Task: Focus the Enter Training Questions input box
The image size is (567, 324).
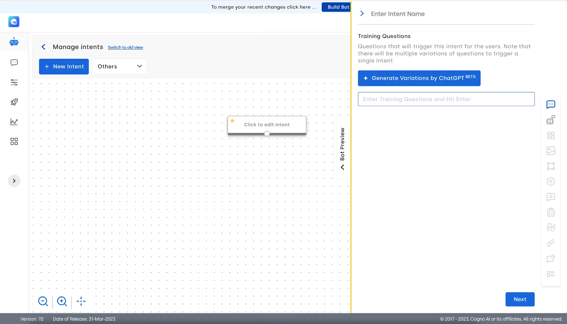Action: click(x=446, y=99)
